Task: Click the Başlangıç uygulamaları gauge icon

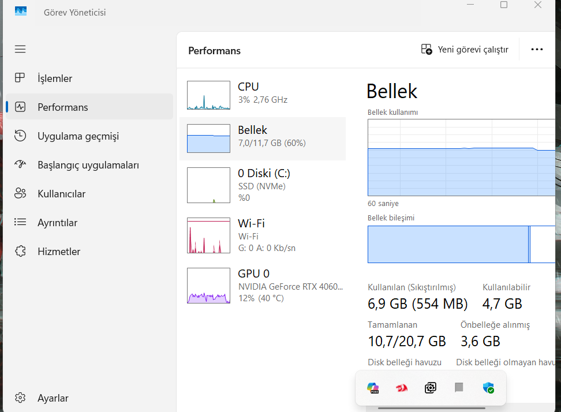Action: click(x=20, y=164)
